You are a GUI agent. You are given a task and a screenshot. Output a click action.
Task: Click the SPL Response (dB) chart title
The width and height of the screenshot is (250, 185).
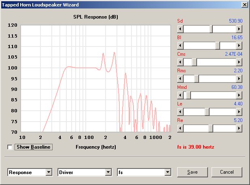95,17
